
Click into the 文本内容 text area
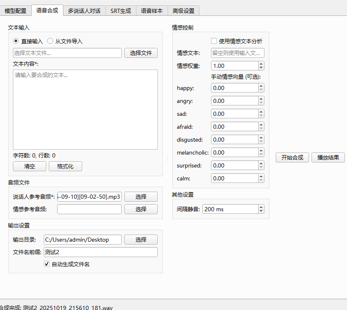pos(85,109)
